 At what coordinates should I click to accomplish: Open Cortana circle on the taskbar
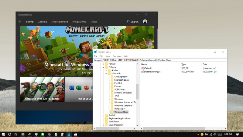[9, 134]
